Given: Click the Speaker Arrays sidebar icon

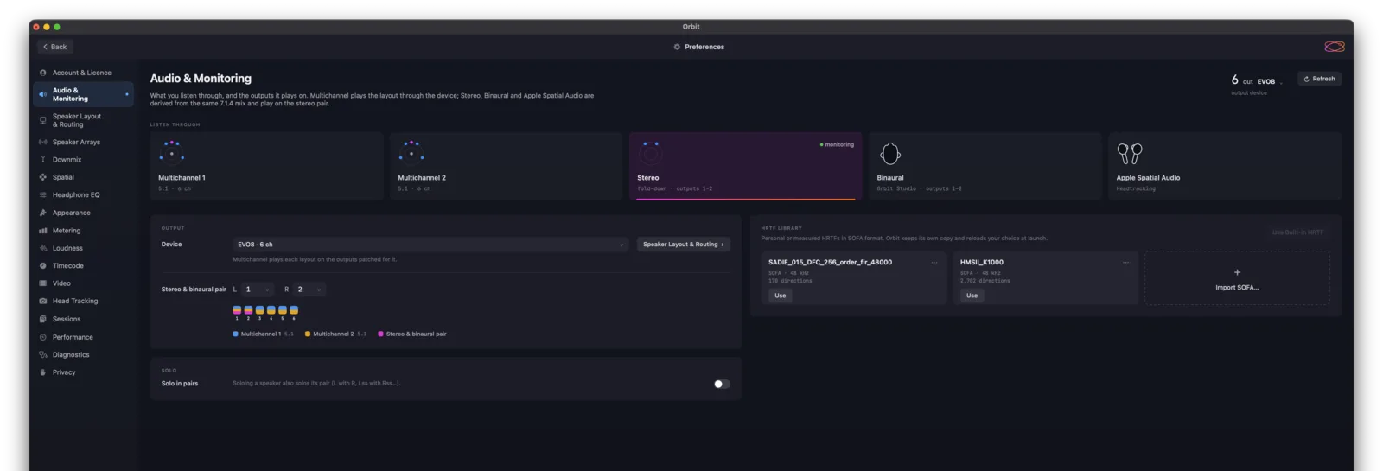Looking at the screenshot, I should [43, 142].
